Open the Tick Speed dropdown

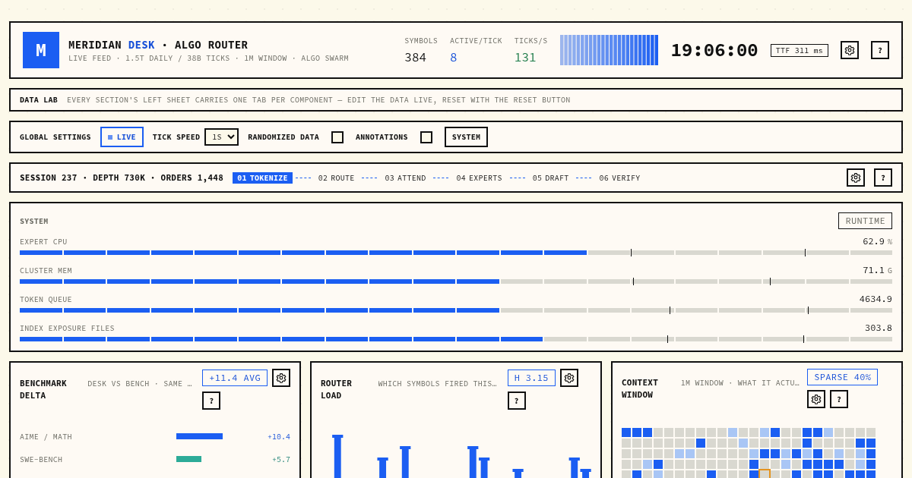click(x=221, y=137)
